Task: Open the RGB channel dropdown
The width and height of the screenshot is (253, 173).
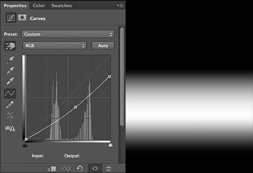Action: [55, 46]
